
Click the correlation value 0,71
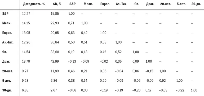72,23
